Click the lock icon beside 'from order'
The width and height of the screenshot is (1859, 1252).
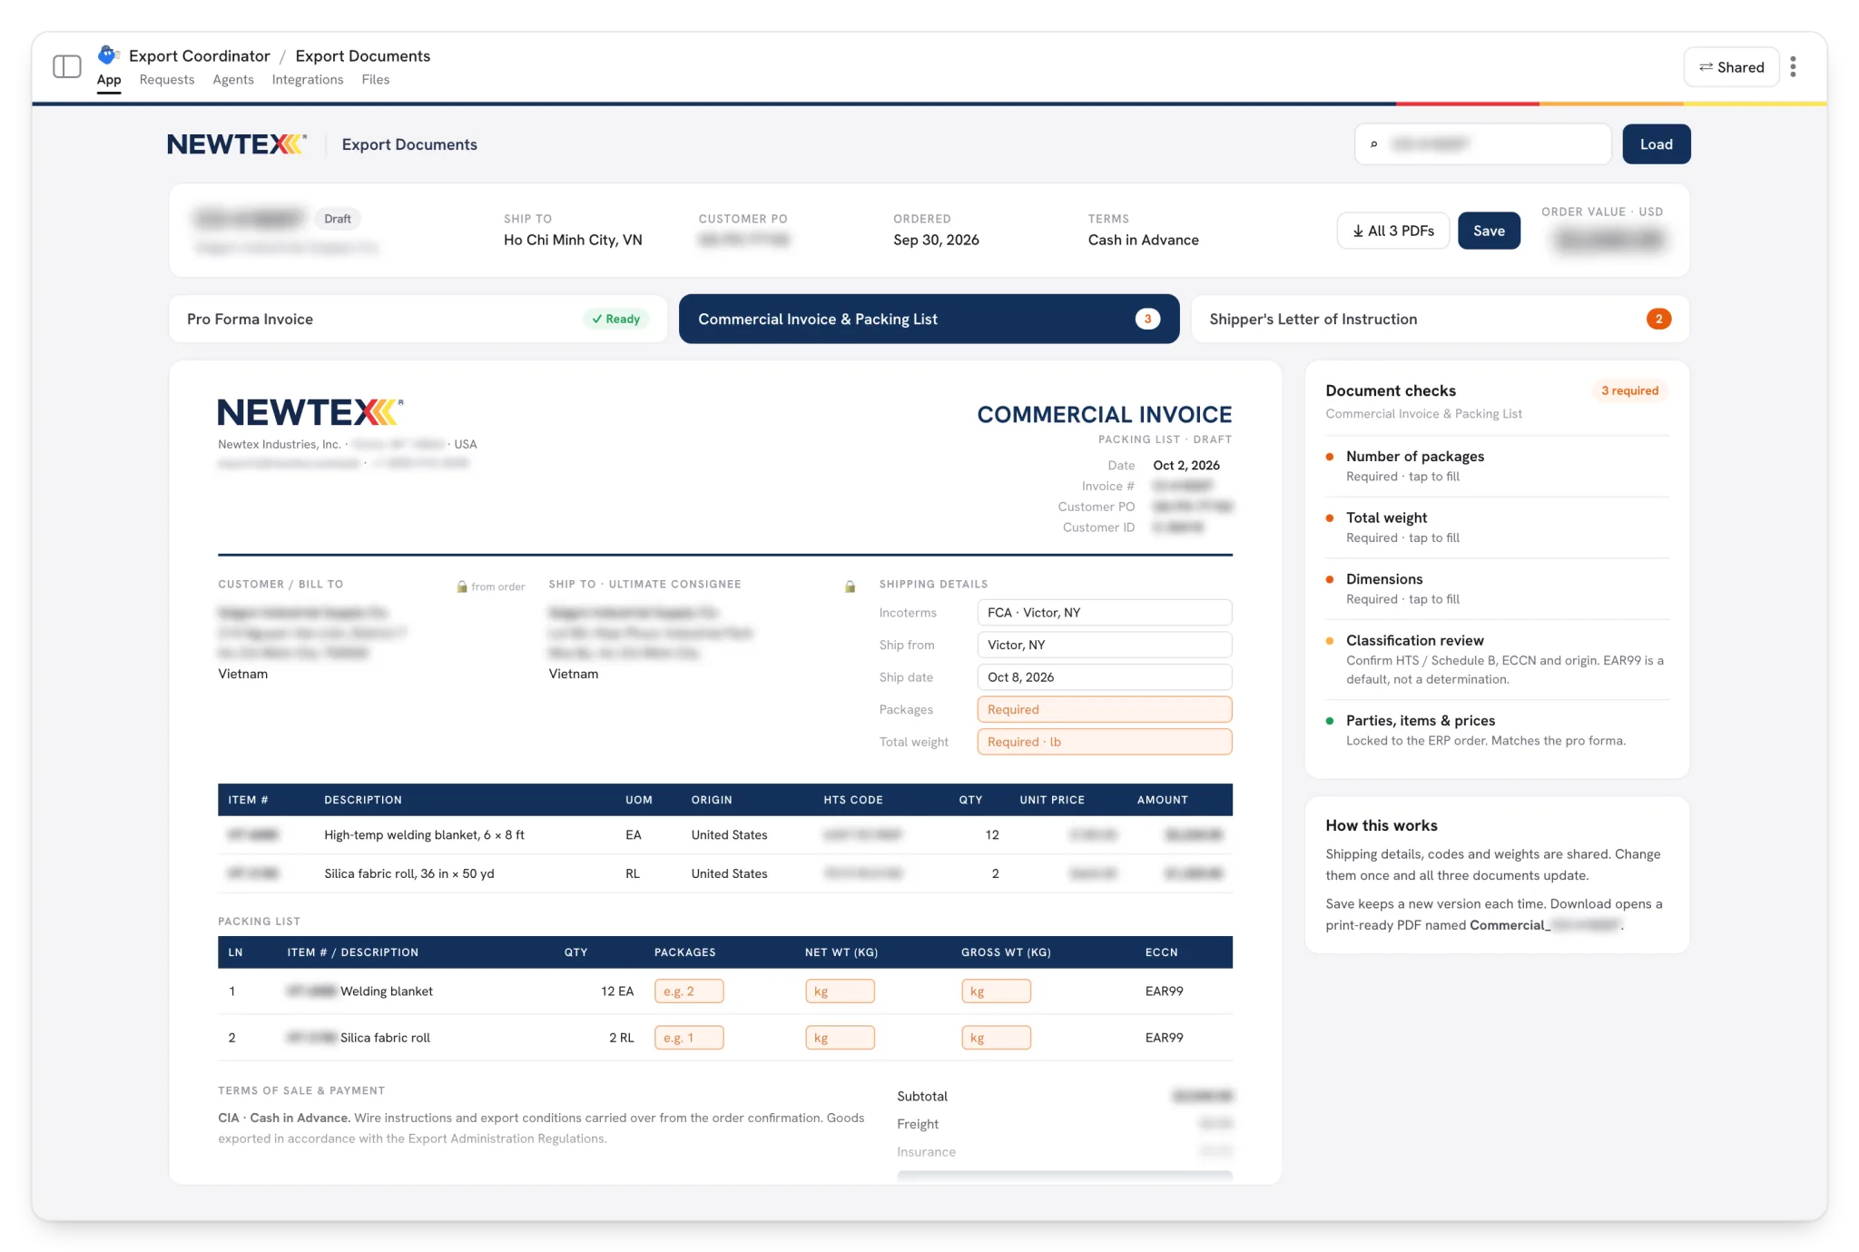462,587
